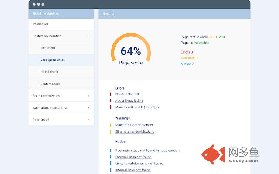The image size is (279, 174).
Task: Open the Shorten the Title error
Action: 128,94
